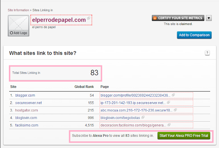This screenshot has height=148, width=219.
Task: Click the Add Logo placeholder
Action: 18,26
